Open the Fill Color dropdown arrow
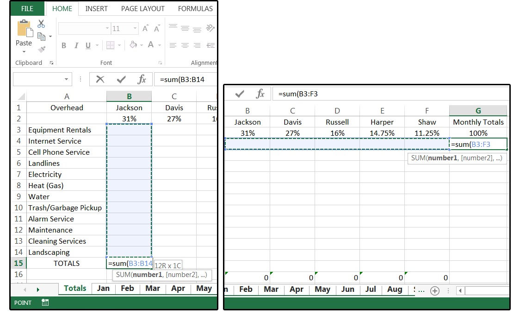Screen dimensions: 520x315 click(142, 45)
